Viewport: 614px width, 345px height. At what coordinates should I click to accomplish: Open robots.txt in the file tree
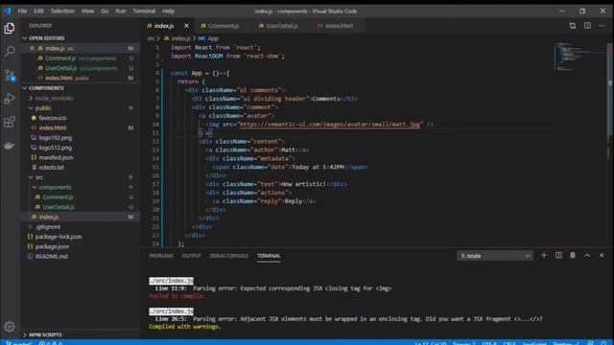click(81, 167)
